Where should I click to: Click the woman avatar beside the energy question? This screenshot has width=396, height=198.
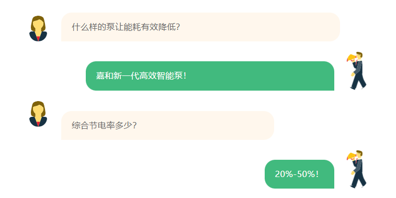point(38,28)
